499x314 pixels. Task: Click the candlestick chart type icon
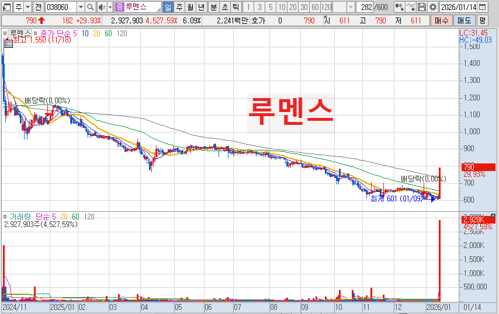pos(399,6)
